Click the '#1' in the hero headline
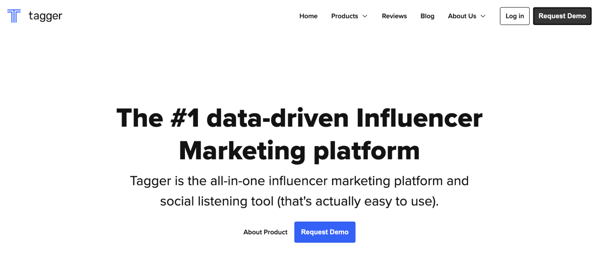Screen dimensions: 604x261 [185, 118]
